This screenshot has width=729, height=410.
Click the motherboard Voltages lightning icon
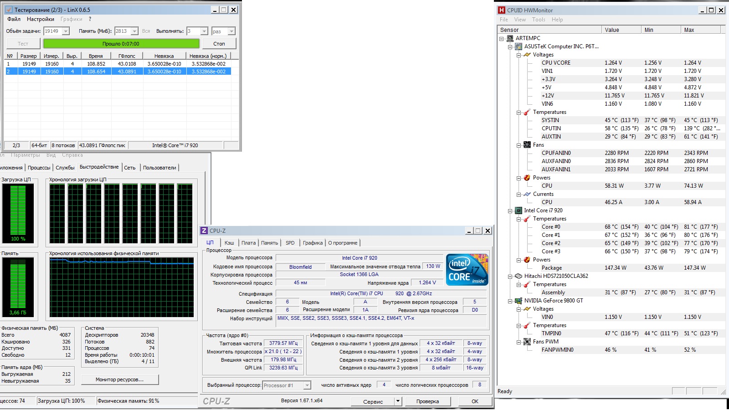(x=527, y=55)
